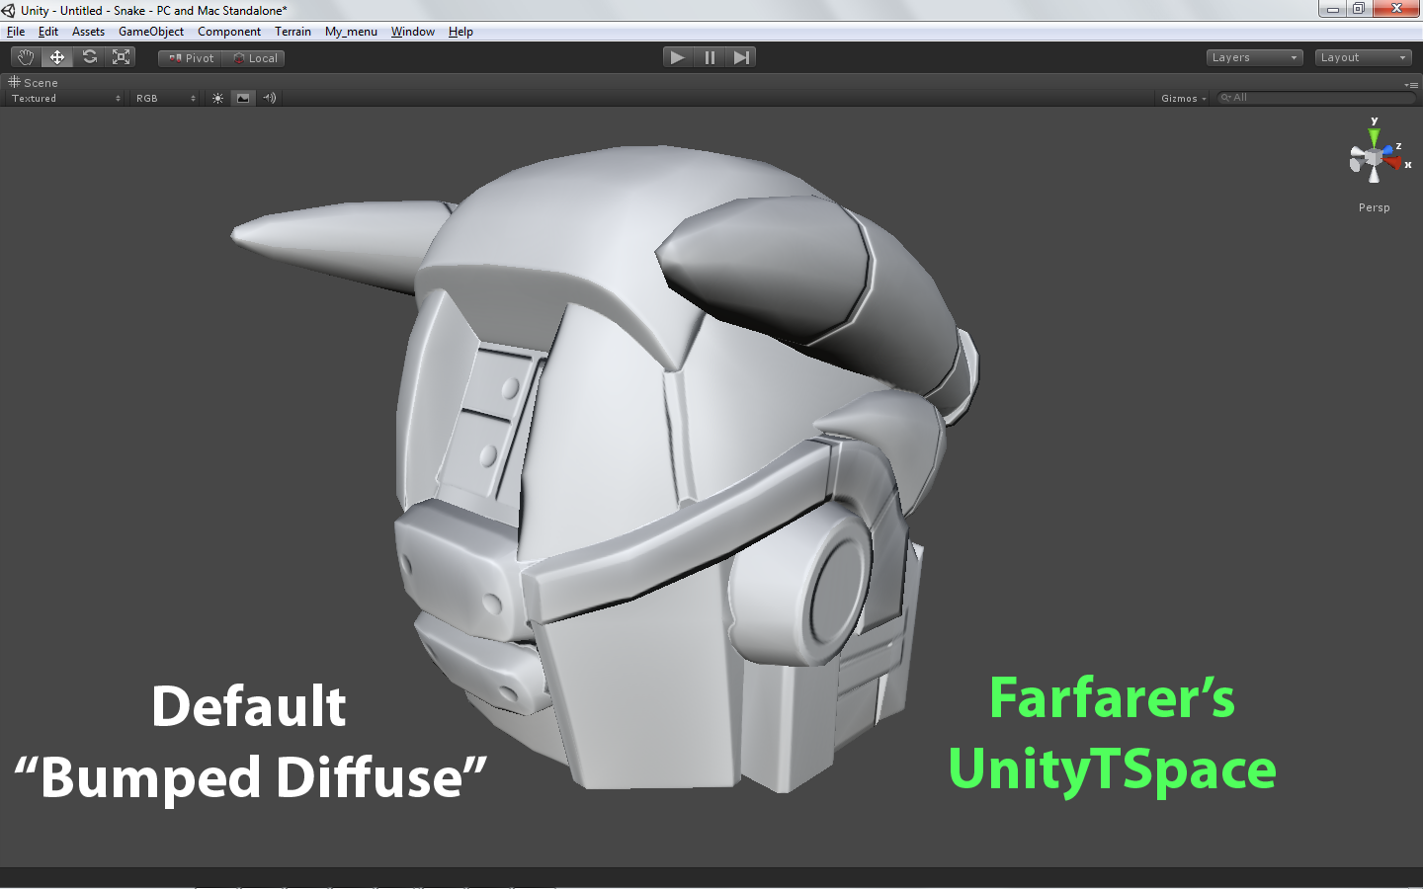Open the Scene panel options menu

coord(1411,85)
